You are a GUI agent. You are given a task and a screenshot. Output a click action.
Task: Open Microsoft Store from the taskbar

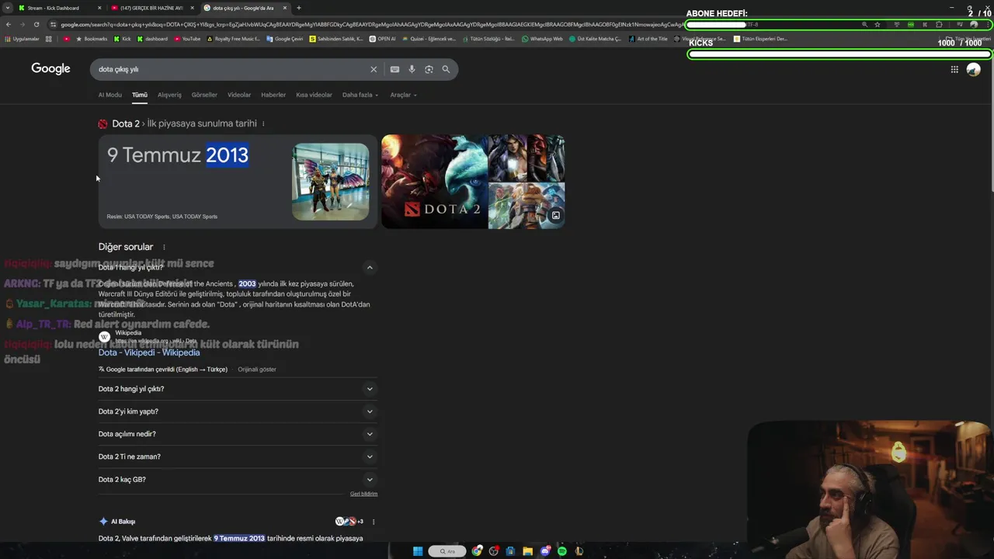511,551
